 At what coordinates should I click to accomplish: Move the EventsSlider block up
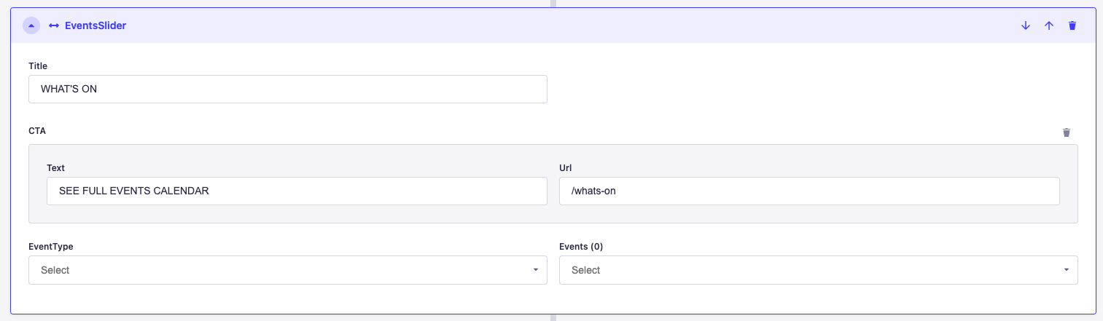click(x=1049, y=25)
